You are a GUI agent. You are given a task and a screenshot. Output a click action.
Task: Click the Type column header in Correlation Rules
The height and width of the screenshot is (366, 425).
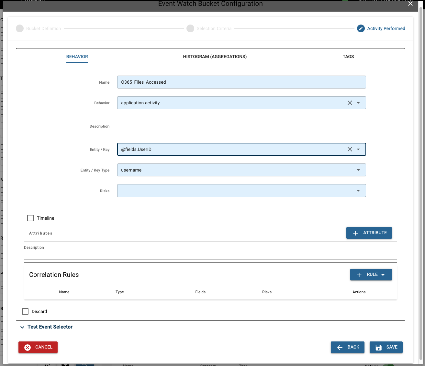pyautogui.click(x=120, y=292)
